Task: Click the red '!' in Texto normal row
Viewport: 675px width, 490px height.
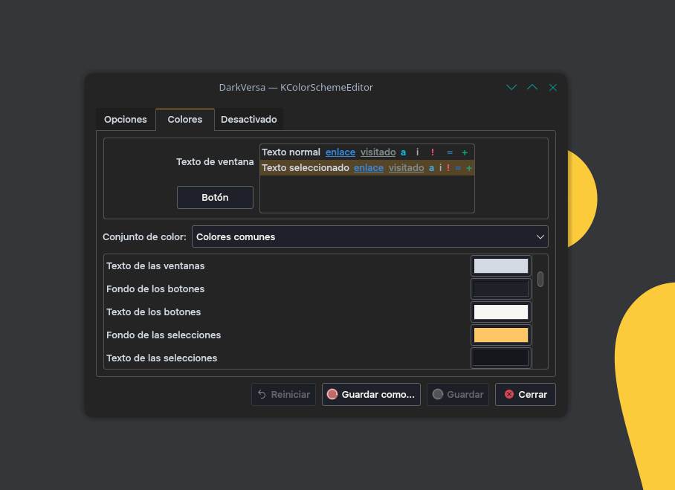Action: tap(433, 152)
